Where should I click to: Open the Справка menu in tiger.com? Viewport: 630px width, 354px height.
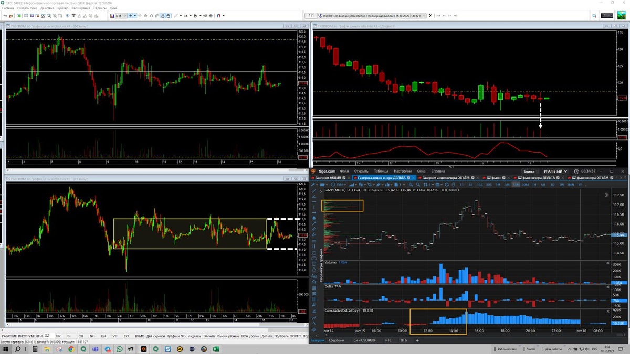438,171
